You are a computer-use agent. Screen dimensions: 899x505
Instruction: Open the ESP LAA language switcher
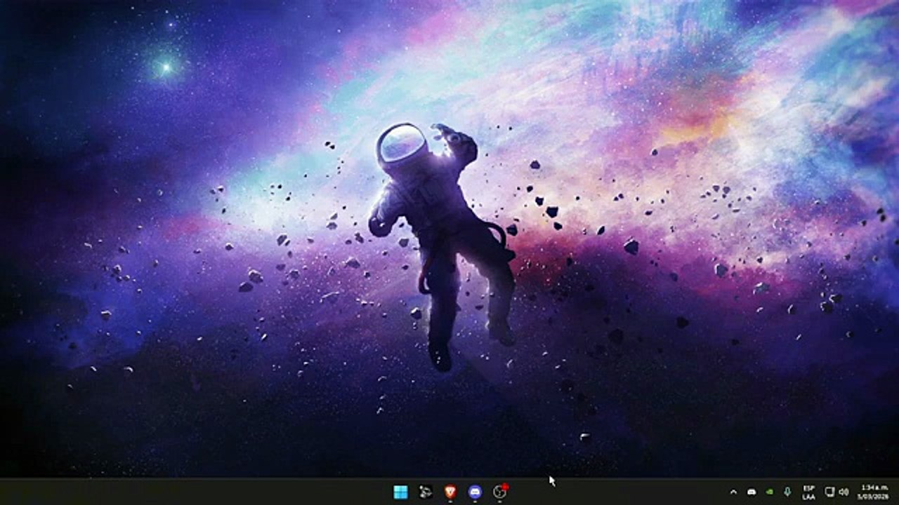[x=808, y=492]
